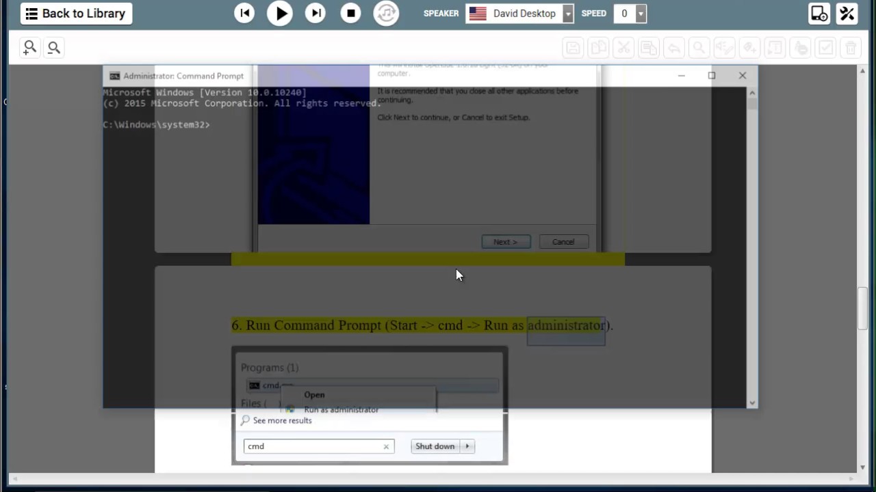The height and width of the screenshot is (492, 876).
Task: Skip to next section in player
Action: 315,14
